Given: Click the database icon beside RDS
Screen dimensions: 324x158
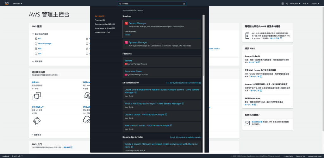Looking at the screenshot, I should (36, 48).
